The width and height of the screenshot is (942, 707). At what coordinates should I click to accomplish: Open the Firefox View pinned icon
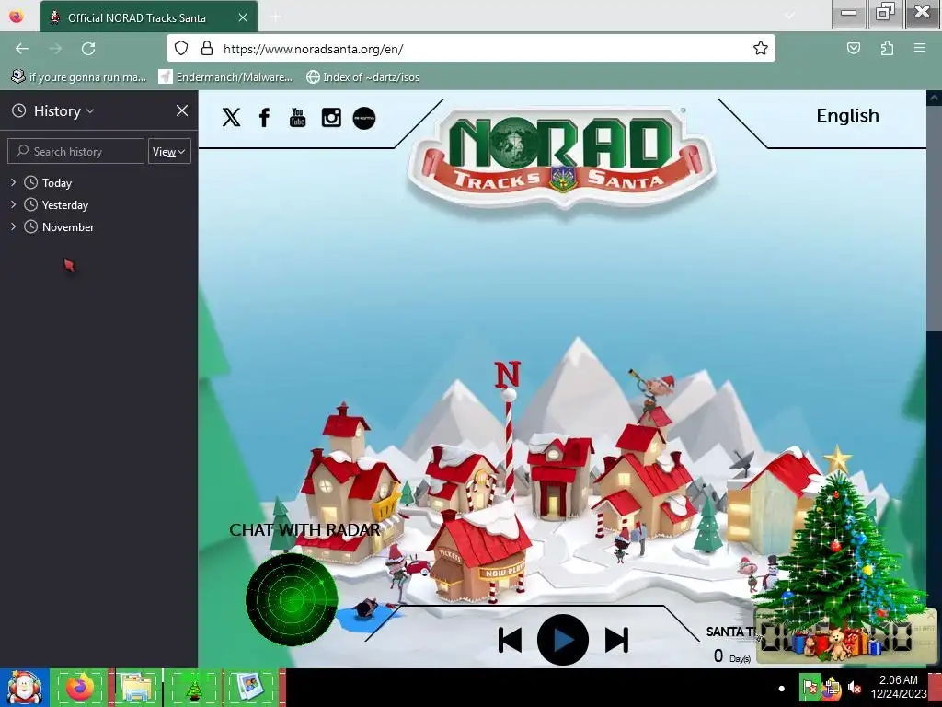coord(17,17)
